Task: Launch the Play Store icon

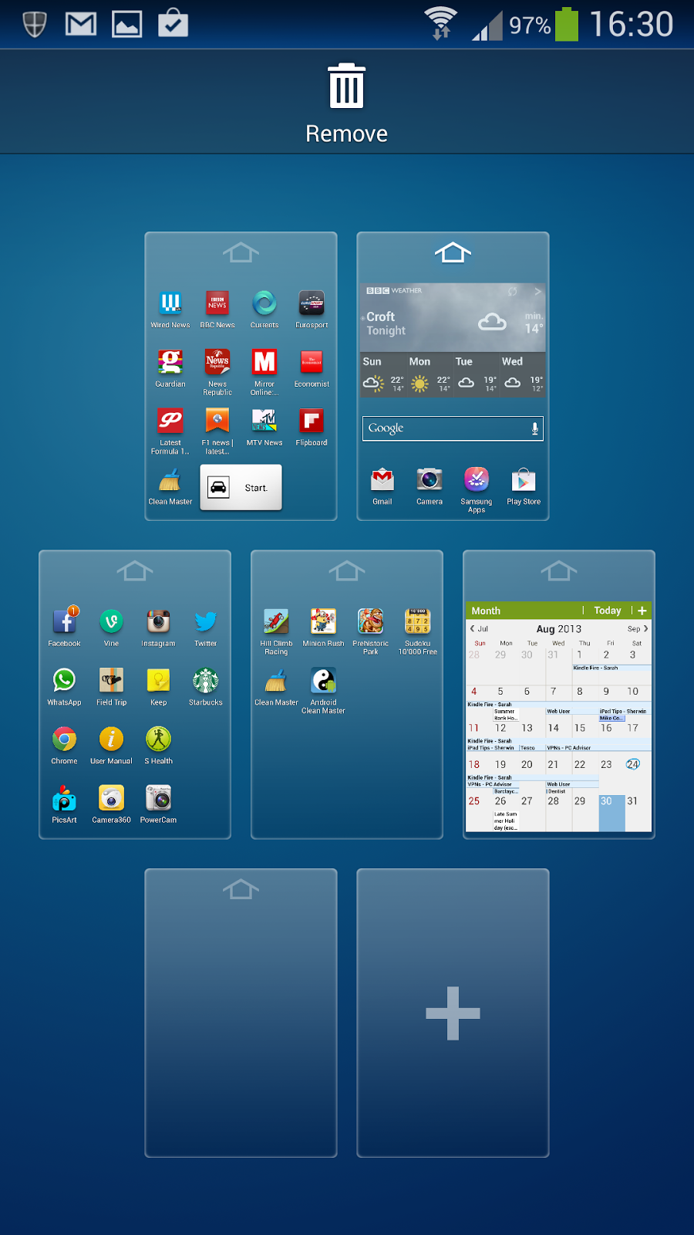Action: (524, 479)
